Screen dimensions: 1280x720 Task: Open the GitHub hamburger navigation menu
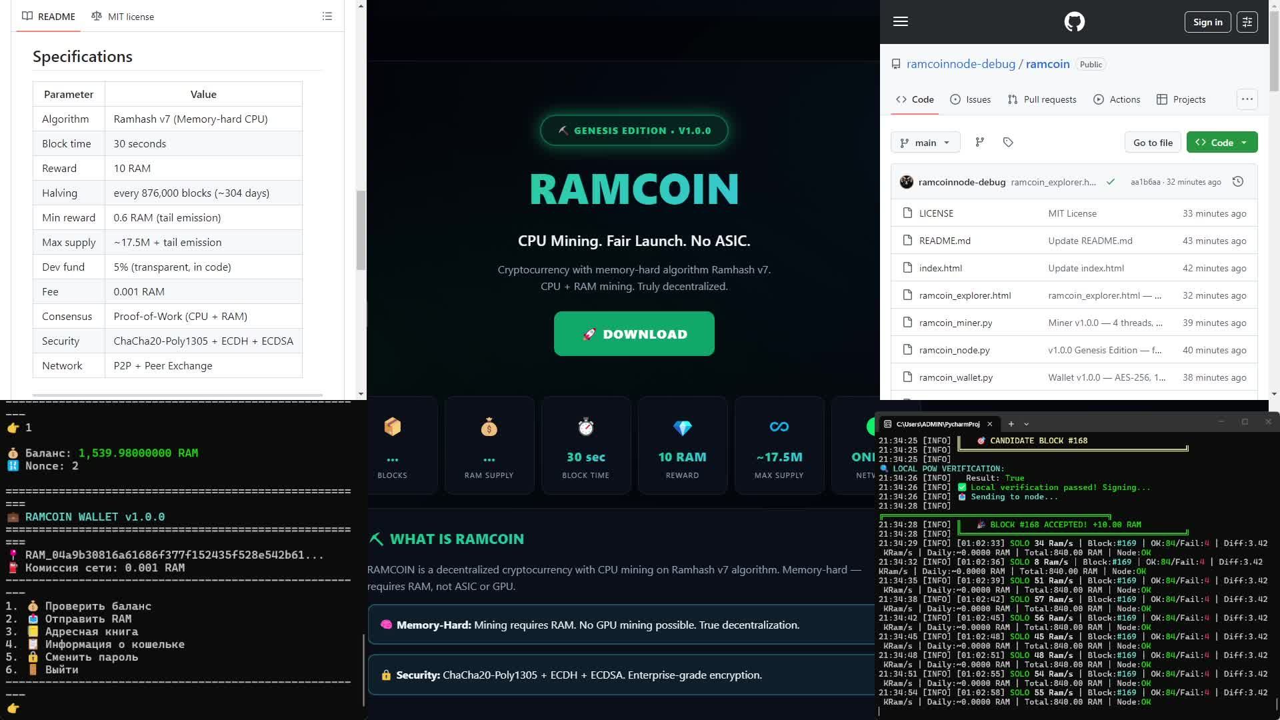pyautogui.click(x=901, y=22)
